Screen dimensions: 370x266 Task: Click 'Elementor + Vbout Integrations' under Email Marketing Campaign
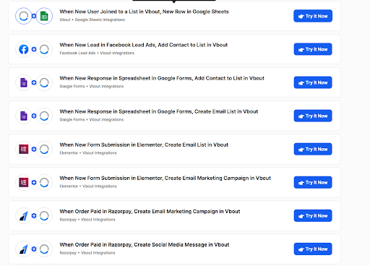[x=88, y=186]
